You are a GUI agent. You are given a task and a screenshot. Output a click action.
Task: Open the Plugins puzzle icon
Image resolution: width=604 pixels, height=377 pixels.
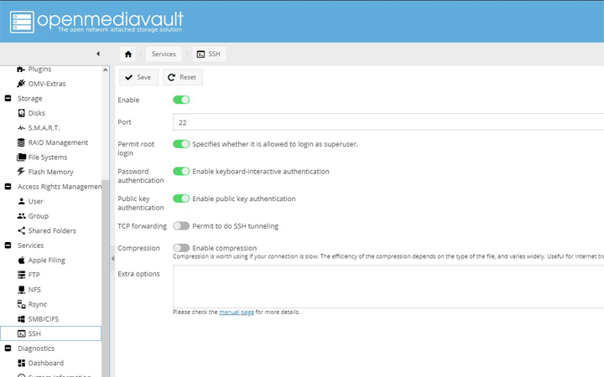(x=21, y=70)
